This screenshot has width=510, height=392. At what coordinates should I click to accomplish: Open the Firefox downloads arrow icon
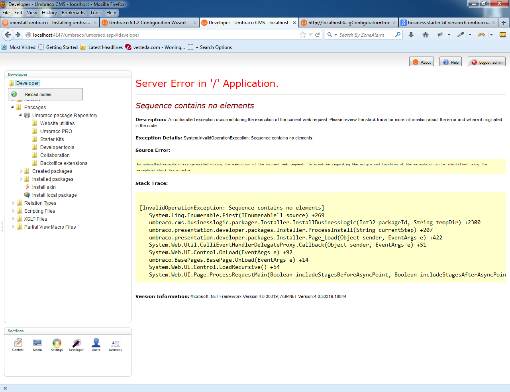[x=411, y=35]
